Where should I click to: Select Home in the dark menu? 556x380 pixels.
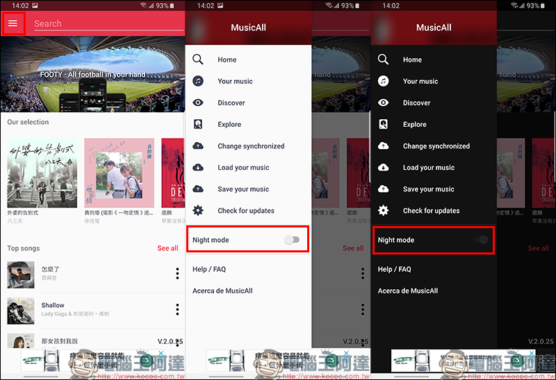[412, 60]
